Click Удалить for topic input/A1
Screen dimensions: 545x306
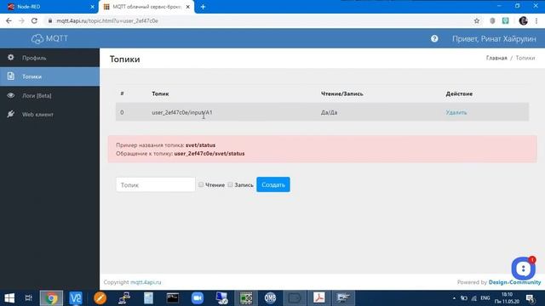(x=456, y=112)
